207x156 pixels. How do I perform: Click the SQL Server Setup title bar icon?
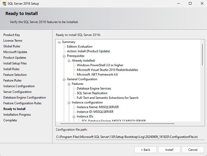click(x=4, y=4)
